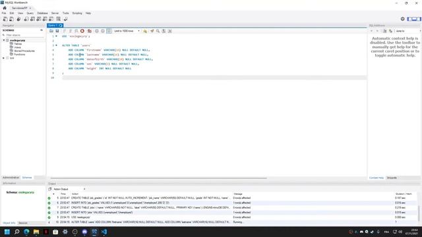
Task: Switch to the Schemas tab in Navigator
Action: [x=27, y=178]
